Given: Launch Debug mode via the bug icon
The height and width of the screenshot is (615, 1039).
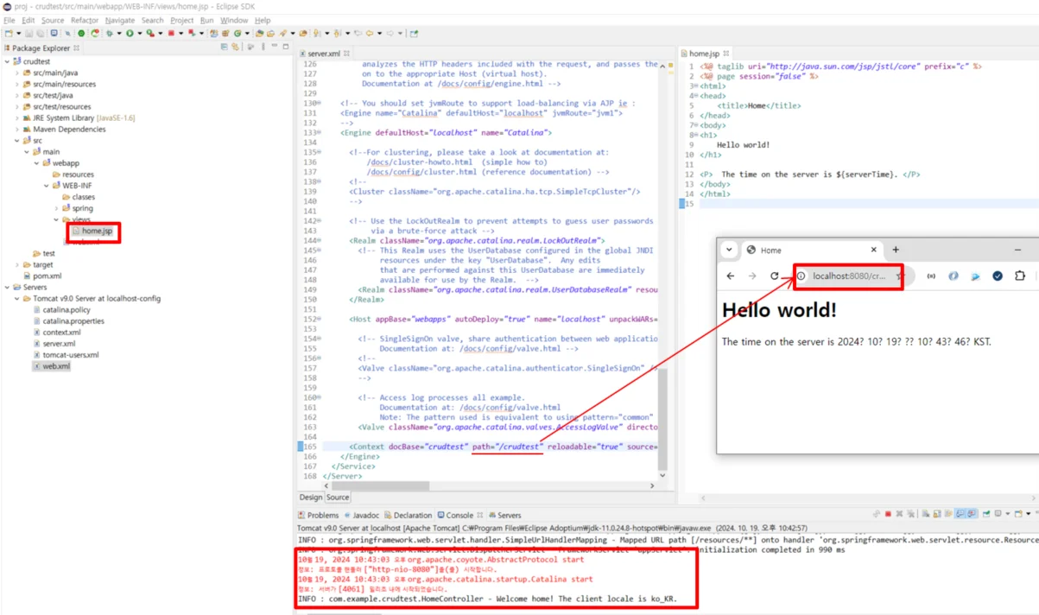Looking at the screenshot, I should [110, 33].
